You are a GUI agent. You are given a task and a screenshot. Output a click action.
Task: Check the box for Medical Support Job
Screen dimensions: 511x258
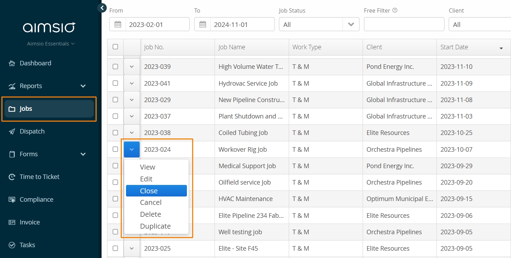tap(115, 166)
